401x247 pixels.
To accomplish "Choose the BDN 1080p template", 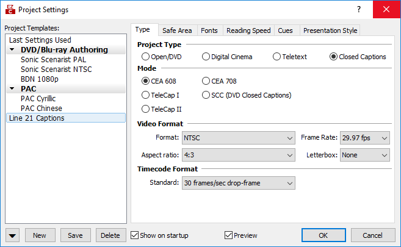I will pyautogui.click(x=40, y=79).
